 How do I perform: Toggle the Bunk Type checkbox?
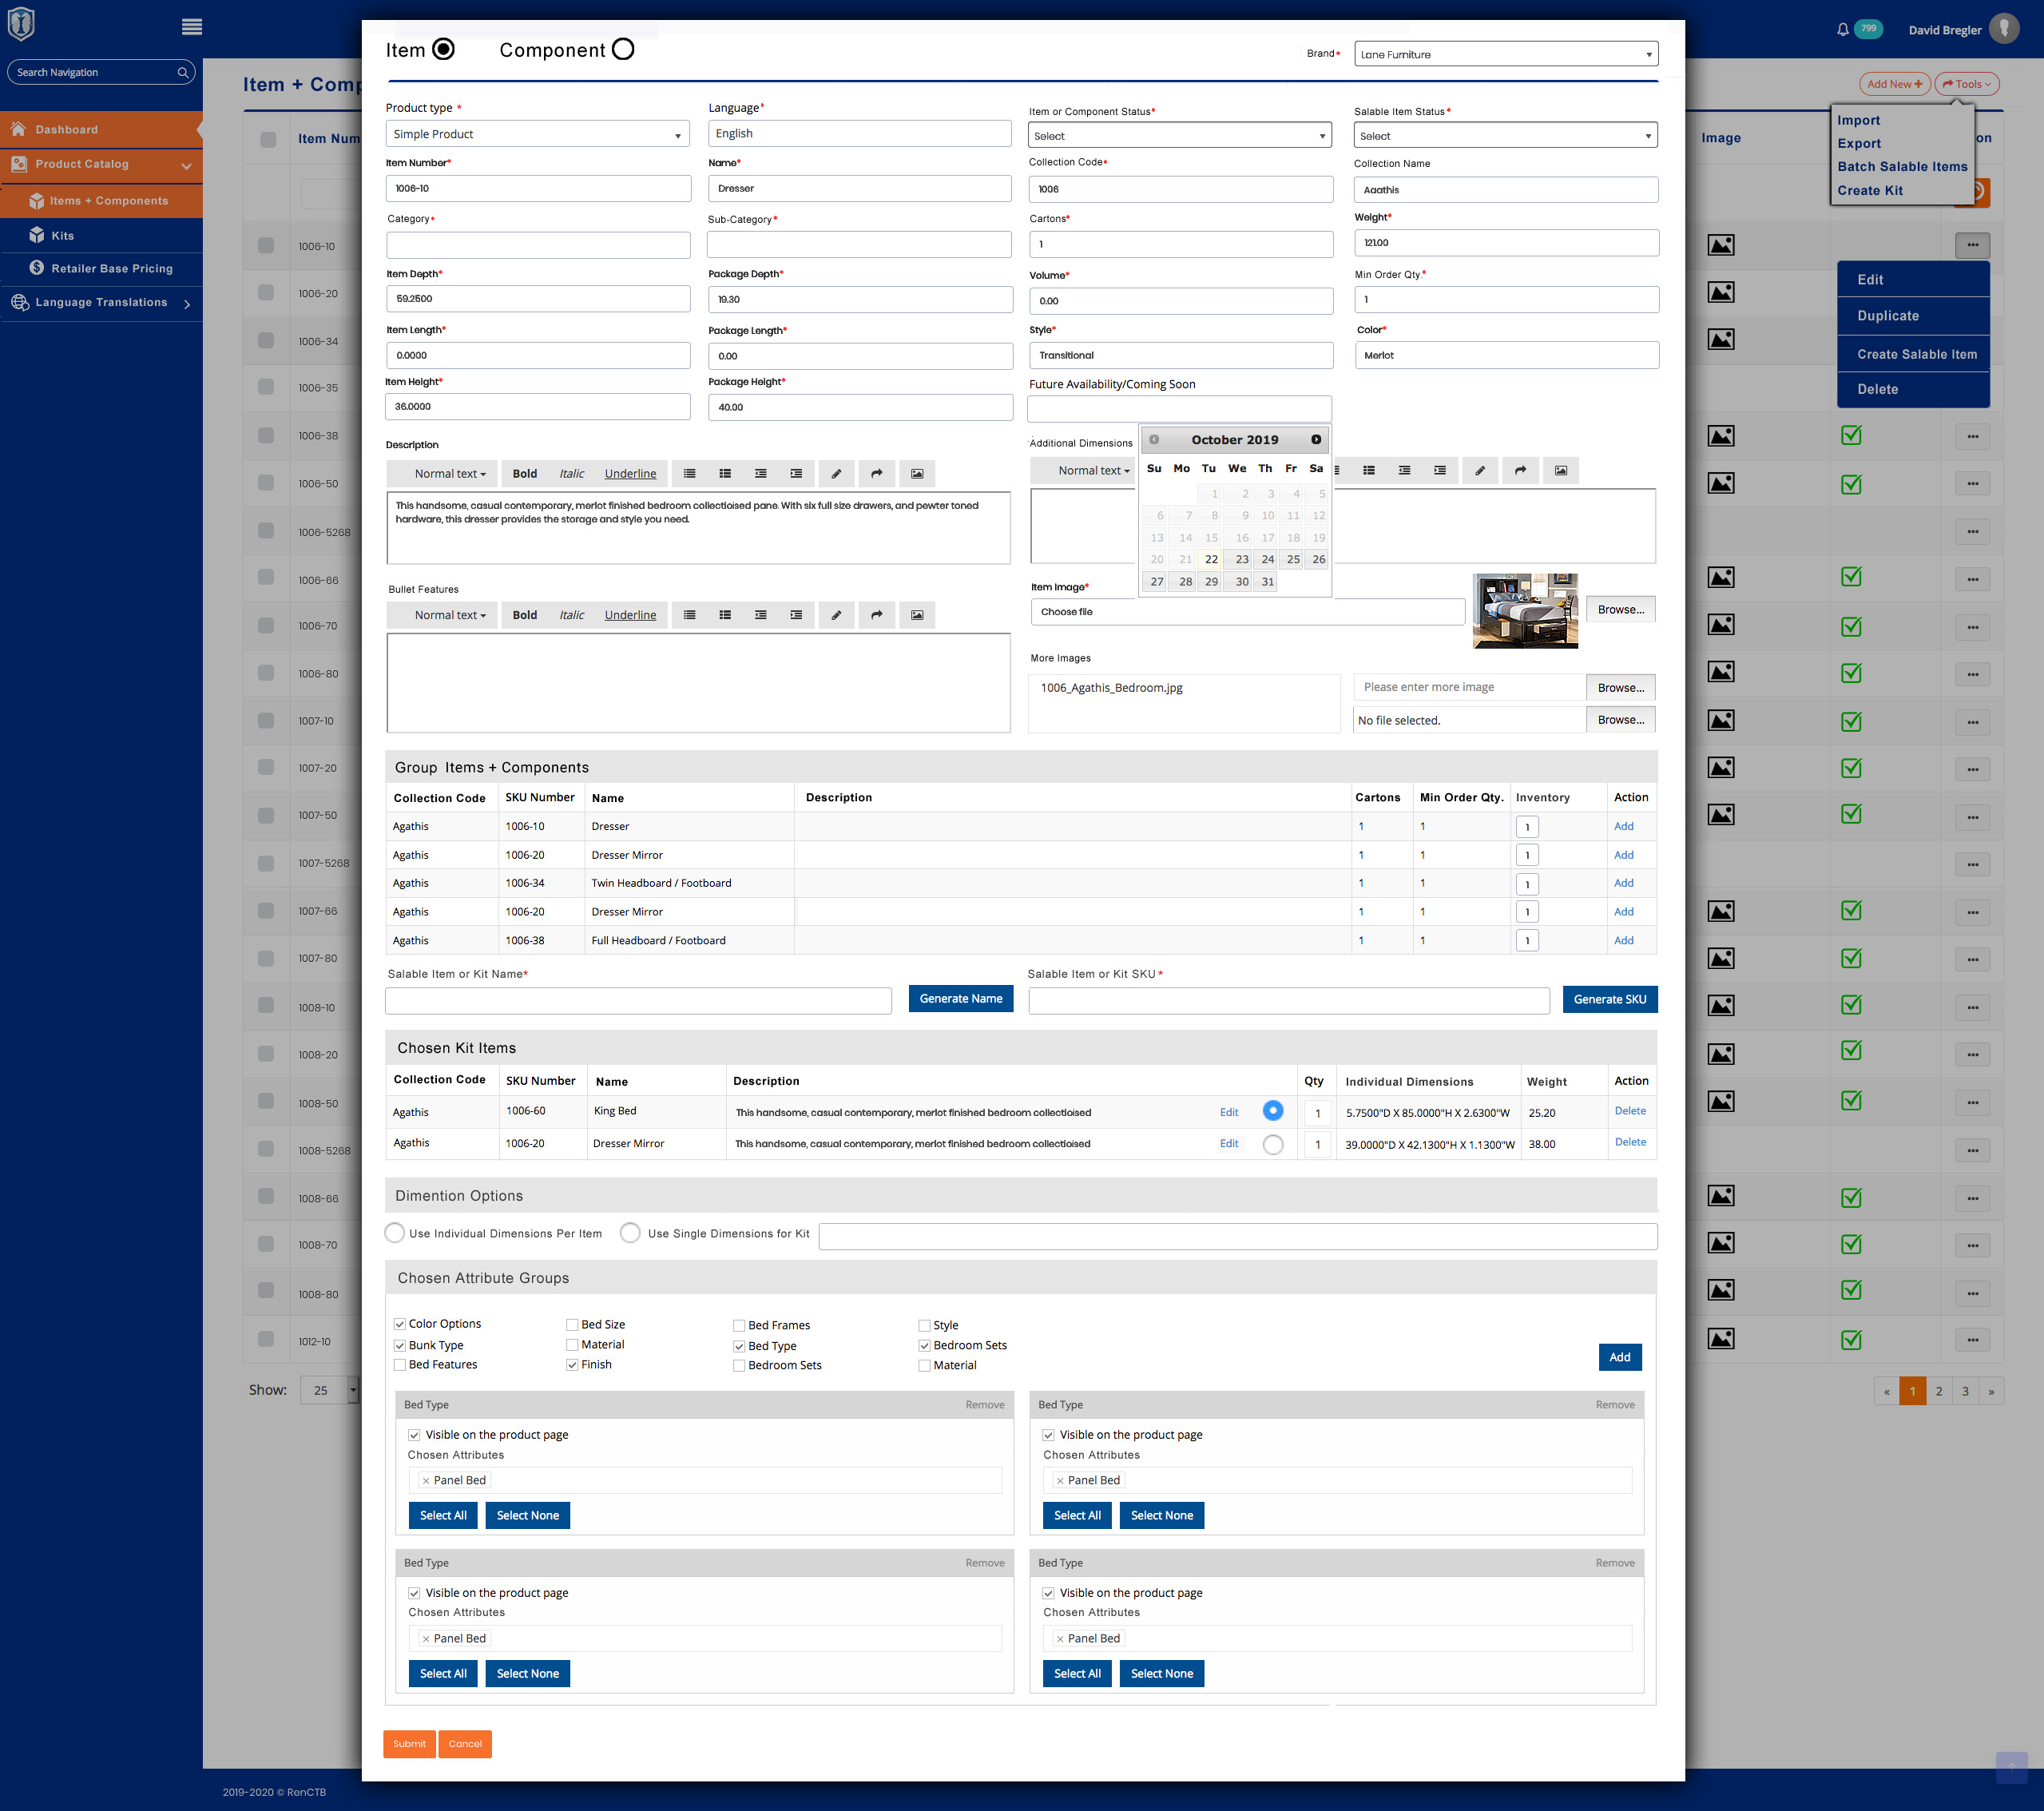(400, 1346)
